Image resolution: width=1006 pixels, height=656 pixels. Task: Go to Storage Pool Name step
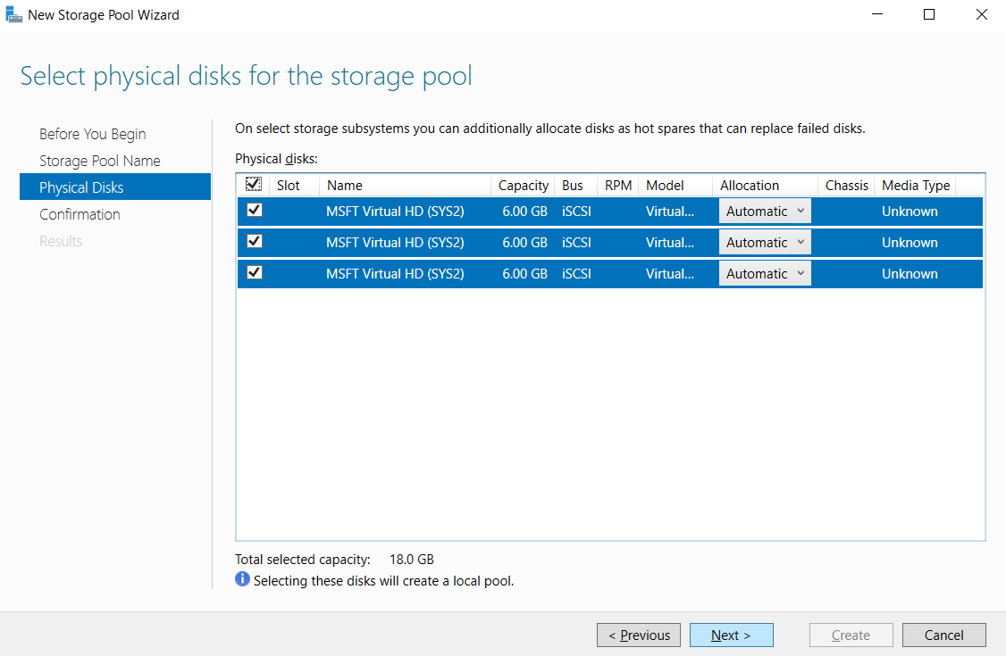(99, 161)
